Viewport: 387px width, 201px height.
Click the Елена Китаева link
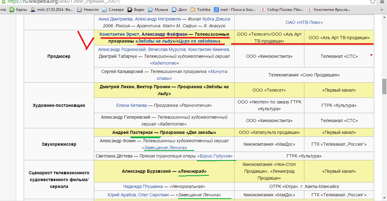pyautogui.click(x=131, y=105)
